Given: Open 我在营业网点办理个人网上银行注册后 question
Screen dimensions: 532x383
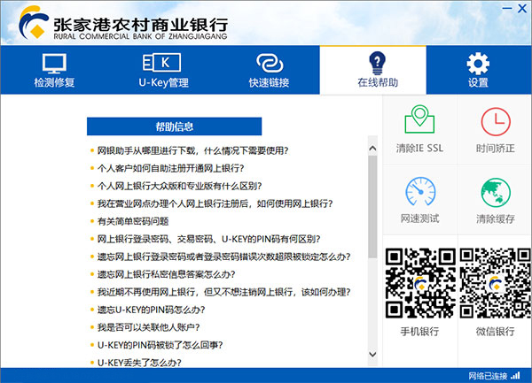Looking at the screenshot, I should [215, 203].
